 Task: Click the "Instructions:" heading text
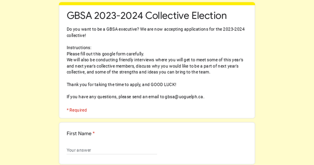point(79,48)
